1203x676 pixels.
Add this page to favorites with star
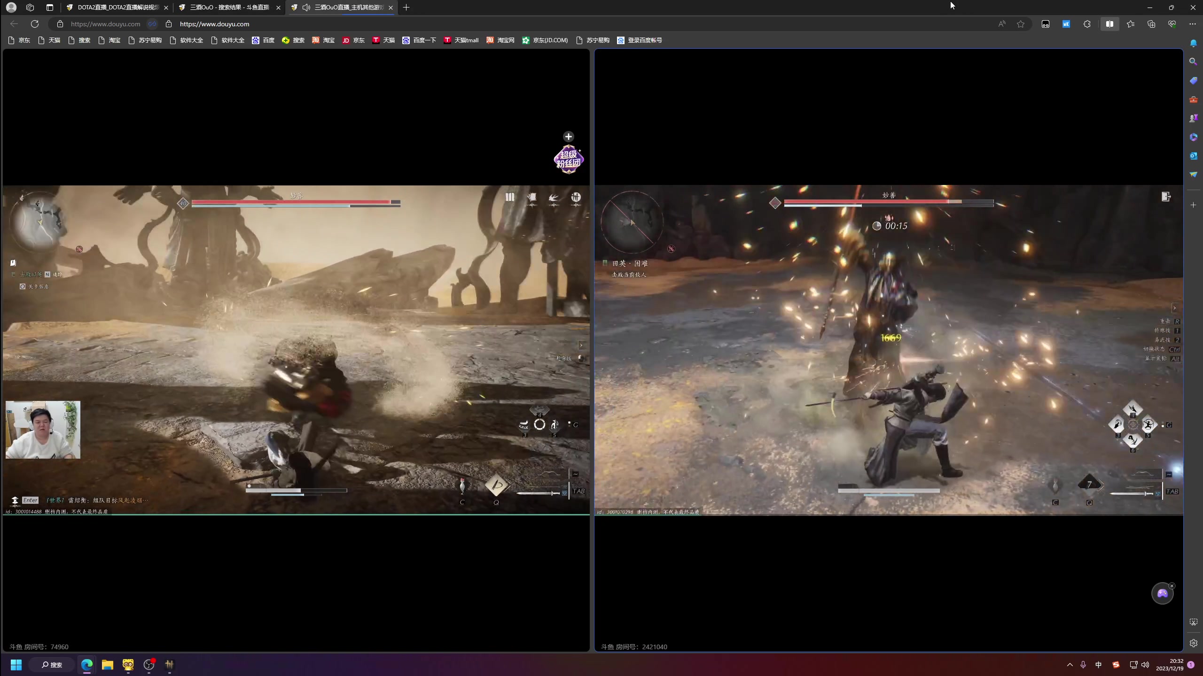pos(1021,24)
